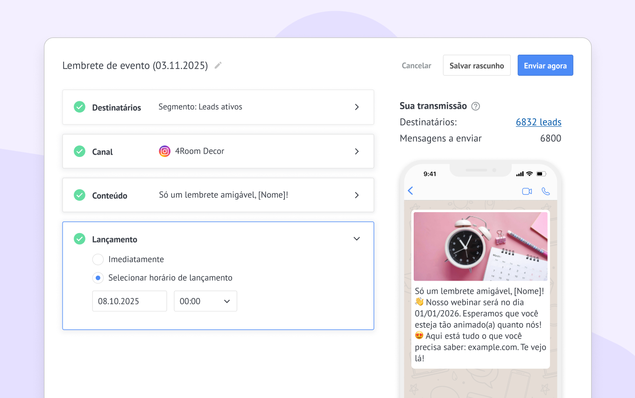
Task: Open the Conteúdo section chevron
Action: [357, 195]
